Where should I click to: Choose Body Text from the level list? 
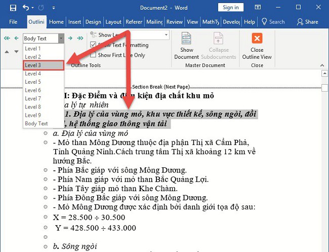point(44,123)
